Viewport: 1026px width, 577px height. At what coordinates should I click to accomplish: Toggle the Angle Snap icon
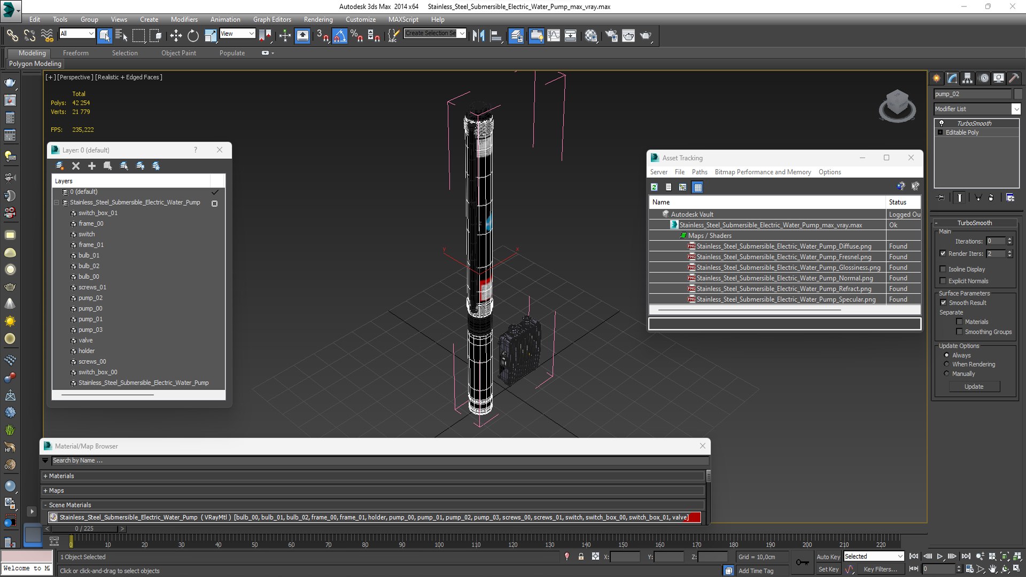(x=340, y=36)
